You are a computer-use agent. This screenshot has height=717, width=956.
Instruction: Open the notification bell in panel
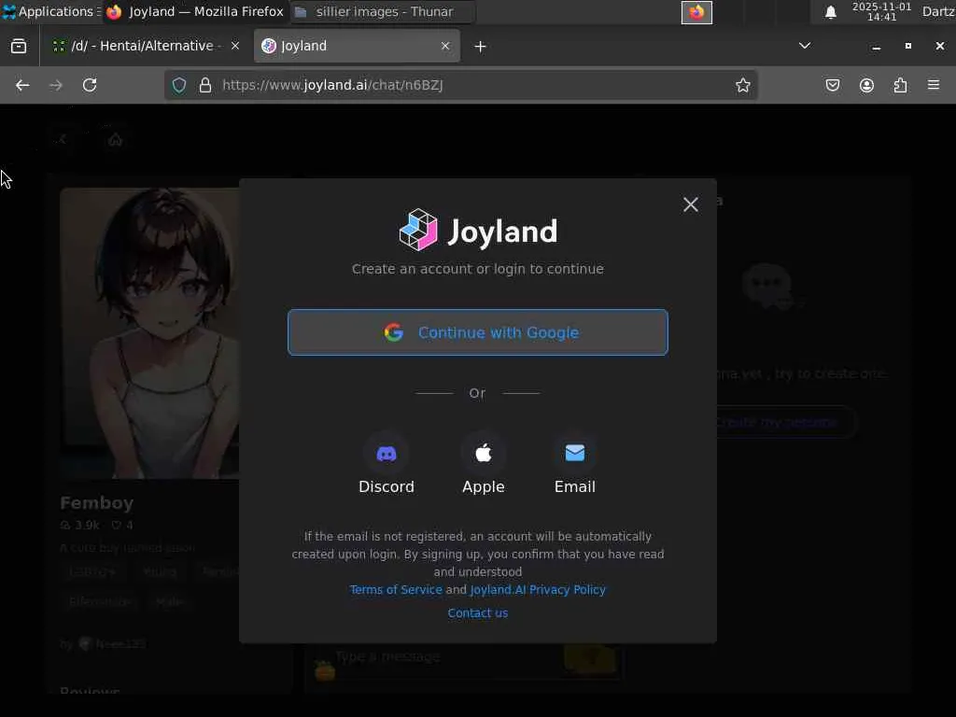[830, 12]
